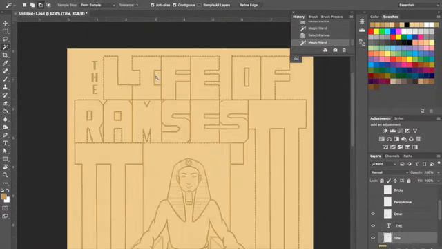Switch to the Color tab
Screen dimensions: 442x249
pyautogui.click(x=374, y=17)
